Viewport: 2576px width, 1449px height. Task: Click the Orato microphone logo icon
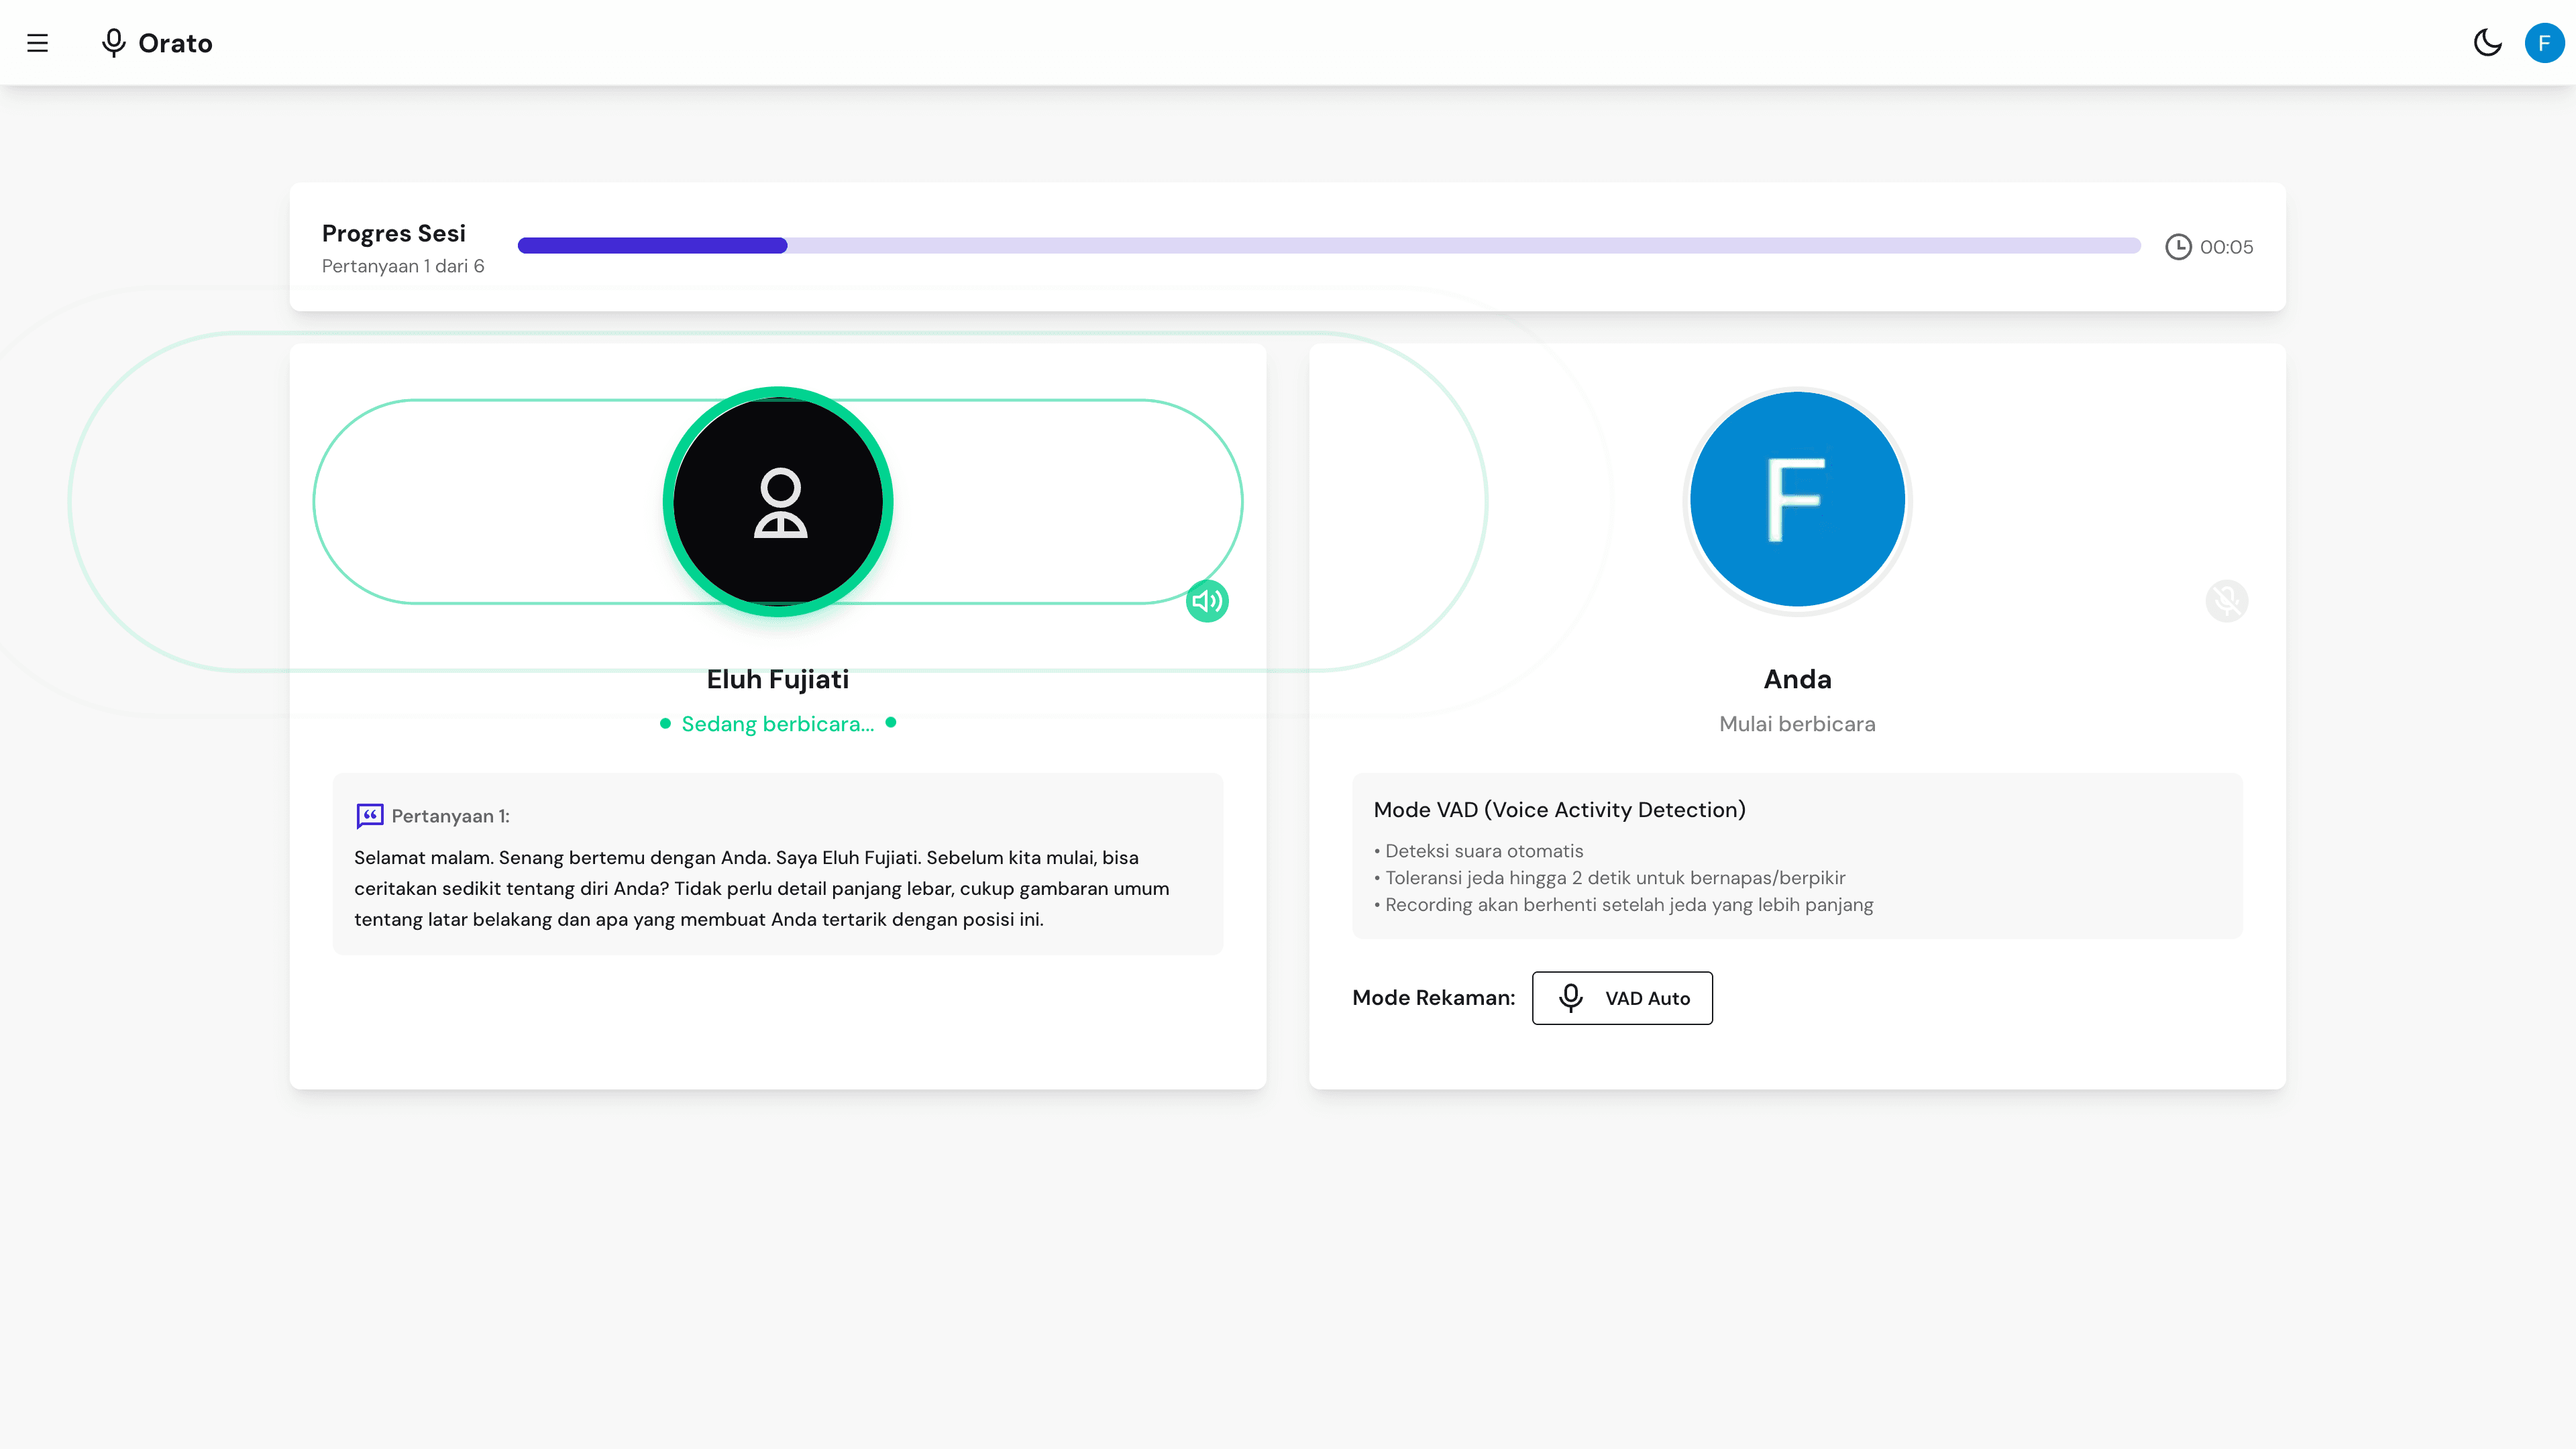113,43
